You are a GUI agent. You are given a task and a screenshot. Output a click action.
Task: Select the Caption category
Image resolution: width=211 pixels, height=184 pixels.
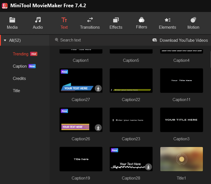[x=20, y=66]
